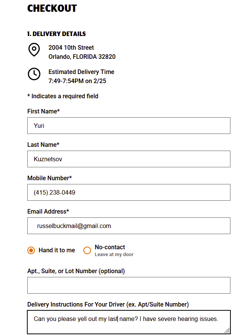
Task: Choose the No-contact delivery radio button
Action: coord(87,250)
